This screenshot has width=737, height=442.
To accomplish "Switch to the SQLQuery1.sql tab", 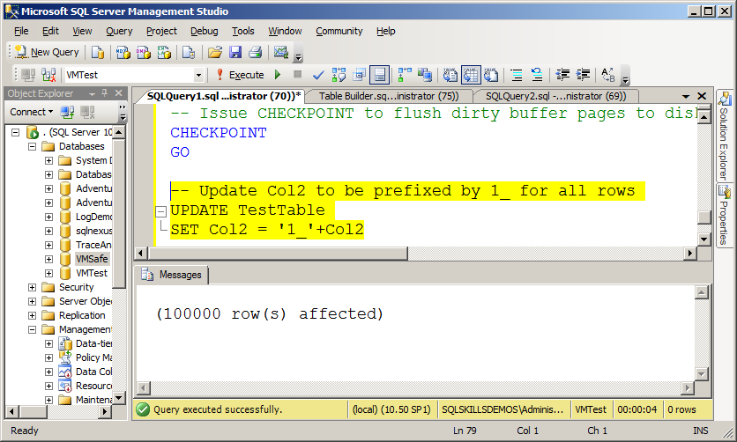I will 223,96.
